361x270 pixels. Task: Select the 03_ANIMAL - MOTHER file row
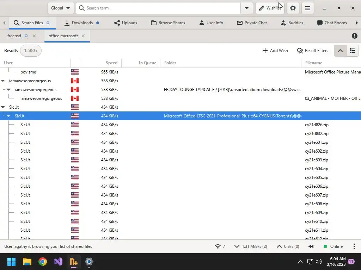(x=180, y=98)
